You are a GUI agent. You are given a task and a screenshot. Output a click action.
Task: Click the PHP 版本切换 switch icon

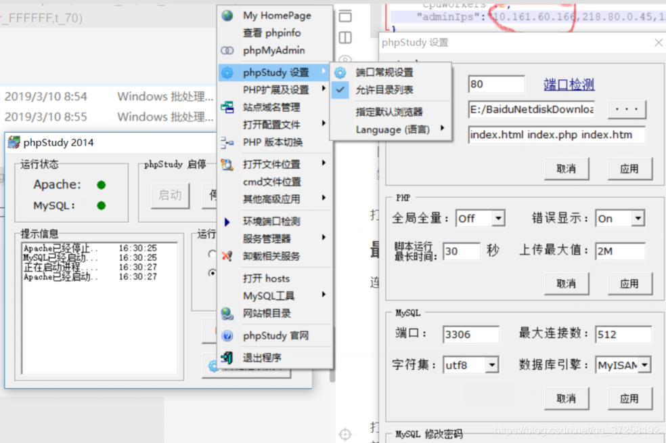pos(227,142)
